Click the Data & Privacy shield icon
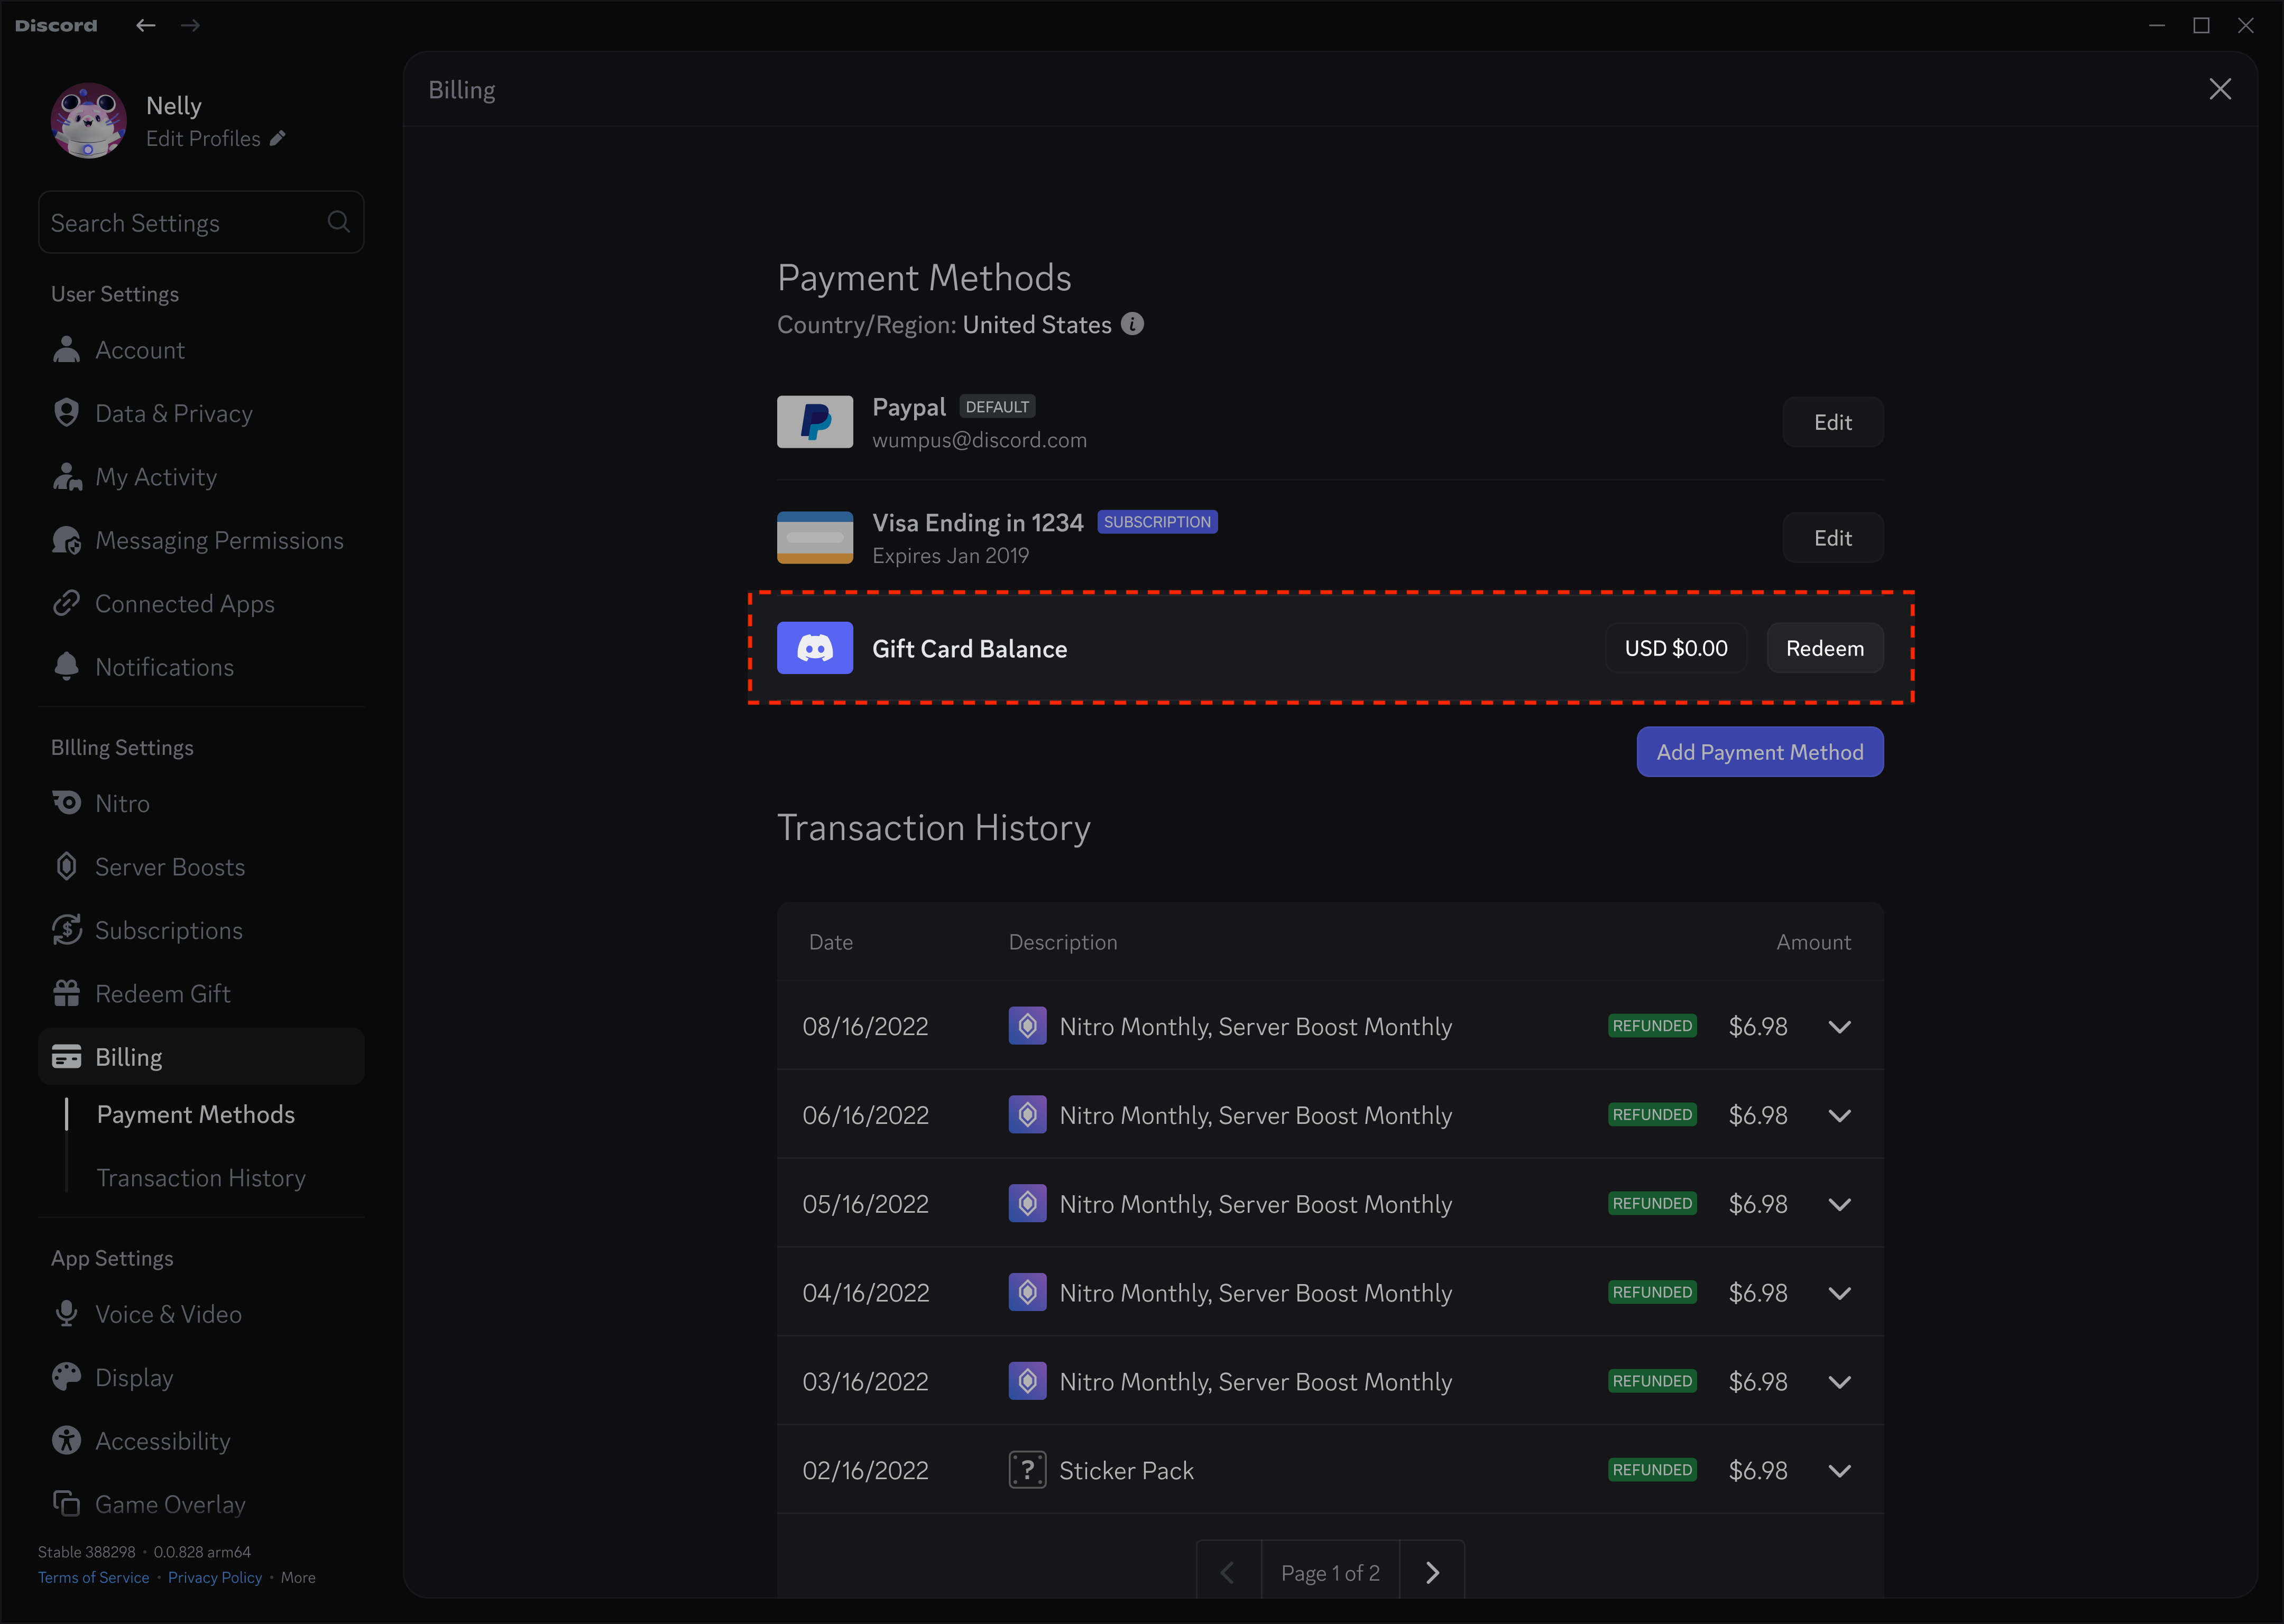 click(x=66, y=412)
